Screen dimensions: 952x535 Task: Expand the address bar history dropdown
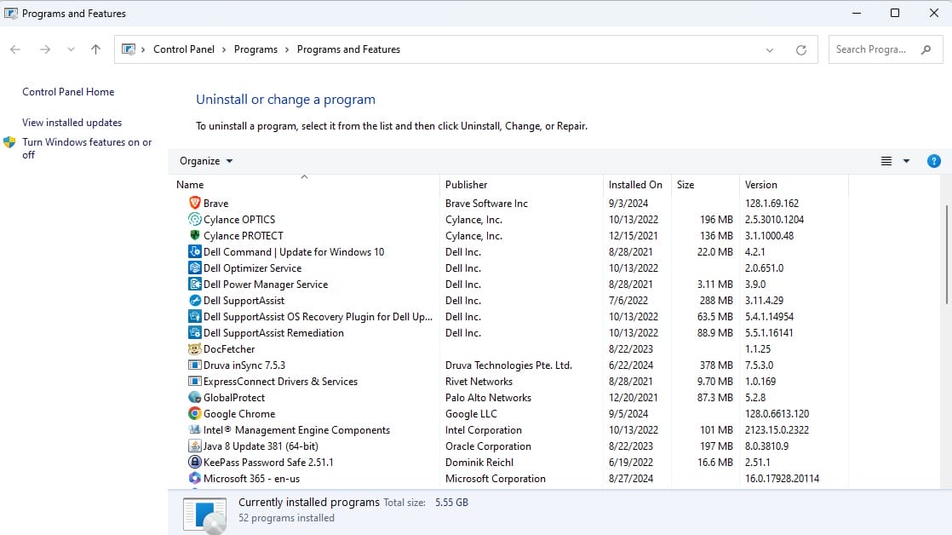point(770,49)
